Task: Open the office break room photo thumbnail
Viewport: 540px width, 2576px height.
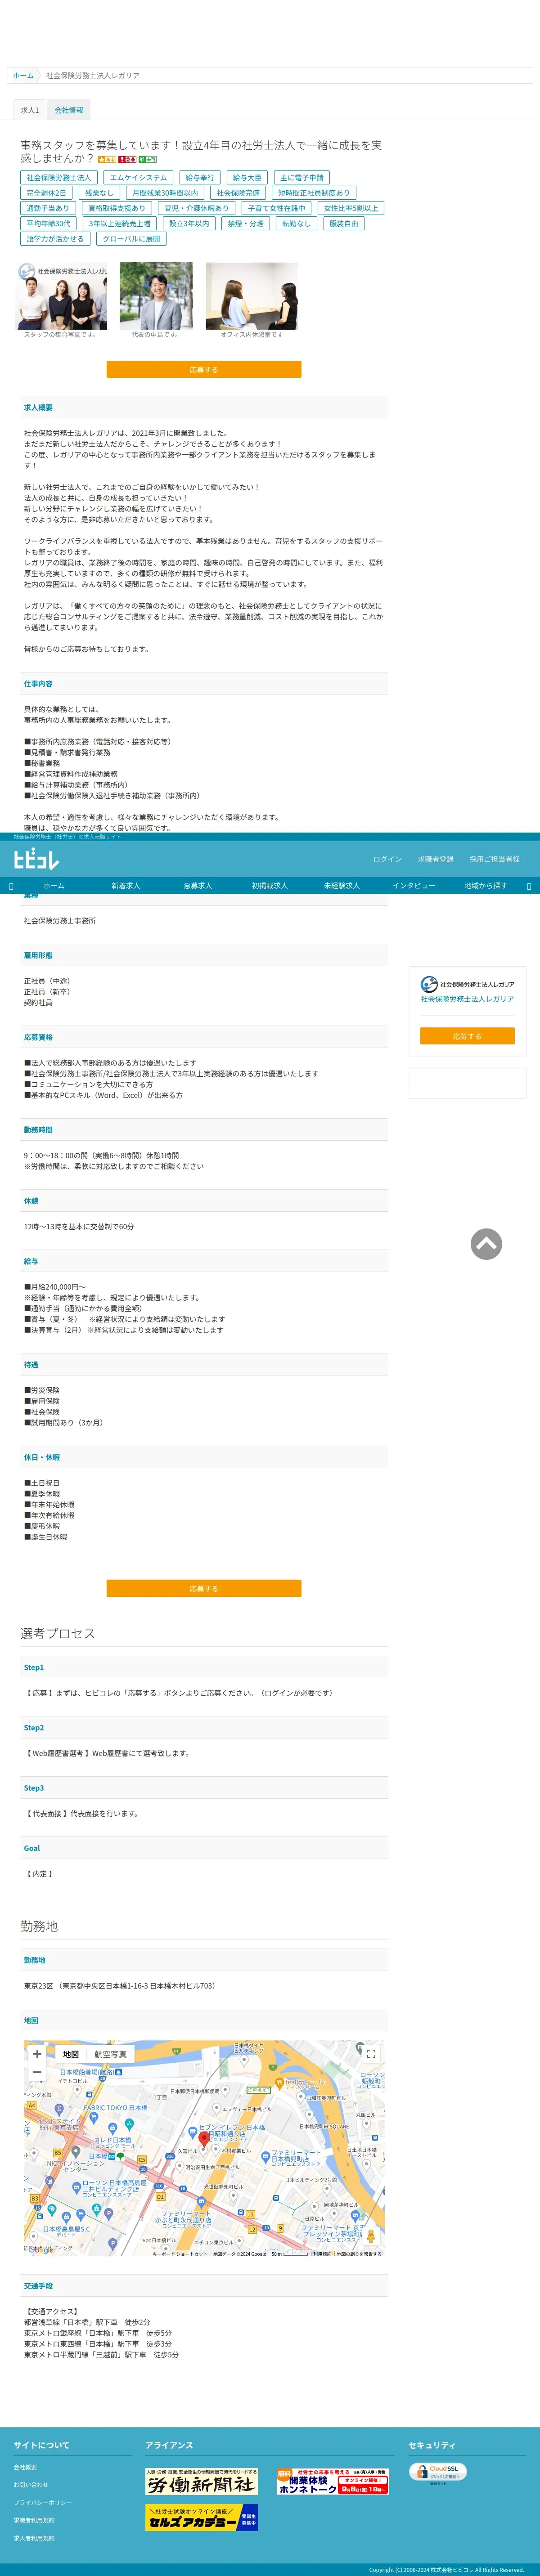Action: click(x=252, y=296)
